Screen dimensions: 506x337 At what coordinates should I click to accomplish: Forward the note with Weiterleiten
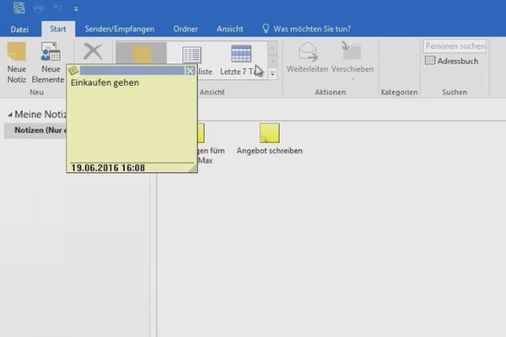point(307,57)
